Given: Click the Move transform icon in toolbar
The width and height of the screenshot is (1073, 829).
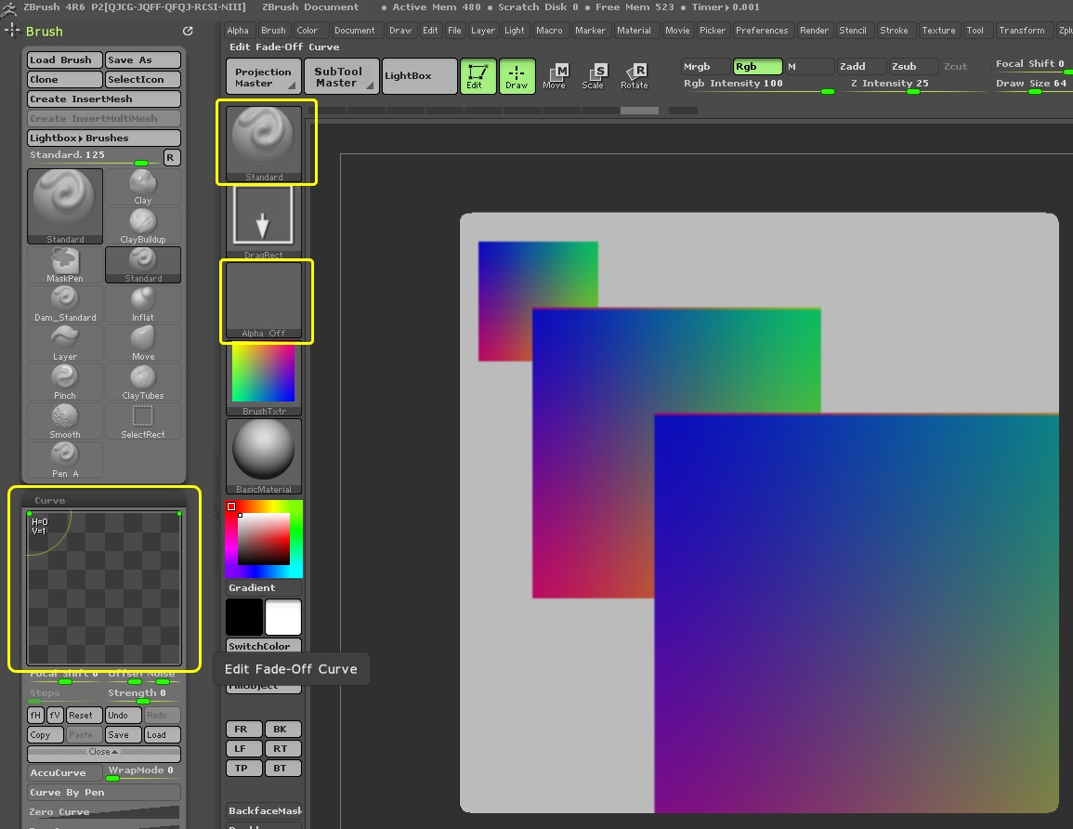Looking at the screenshot, I should (x=555, y=76).
